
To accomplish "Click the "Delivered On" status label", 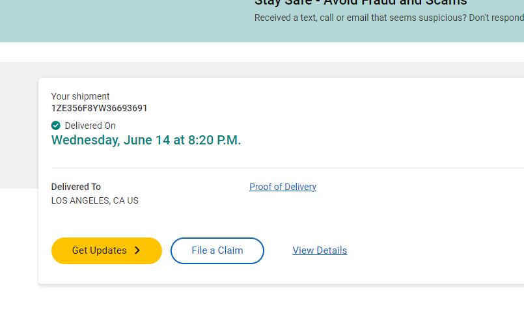I will coord(90,126).
